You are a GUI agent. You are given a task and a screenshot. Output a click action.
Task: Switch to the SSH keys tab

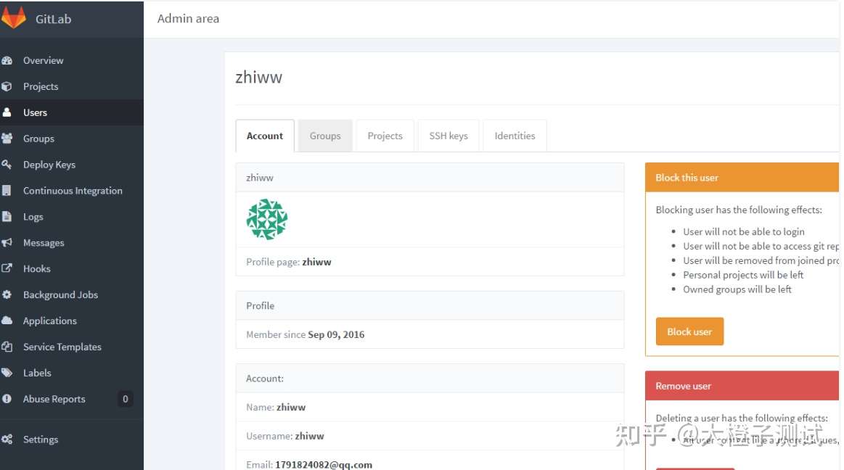tap(448, 136)
